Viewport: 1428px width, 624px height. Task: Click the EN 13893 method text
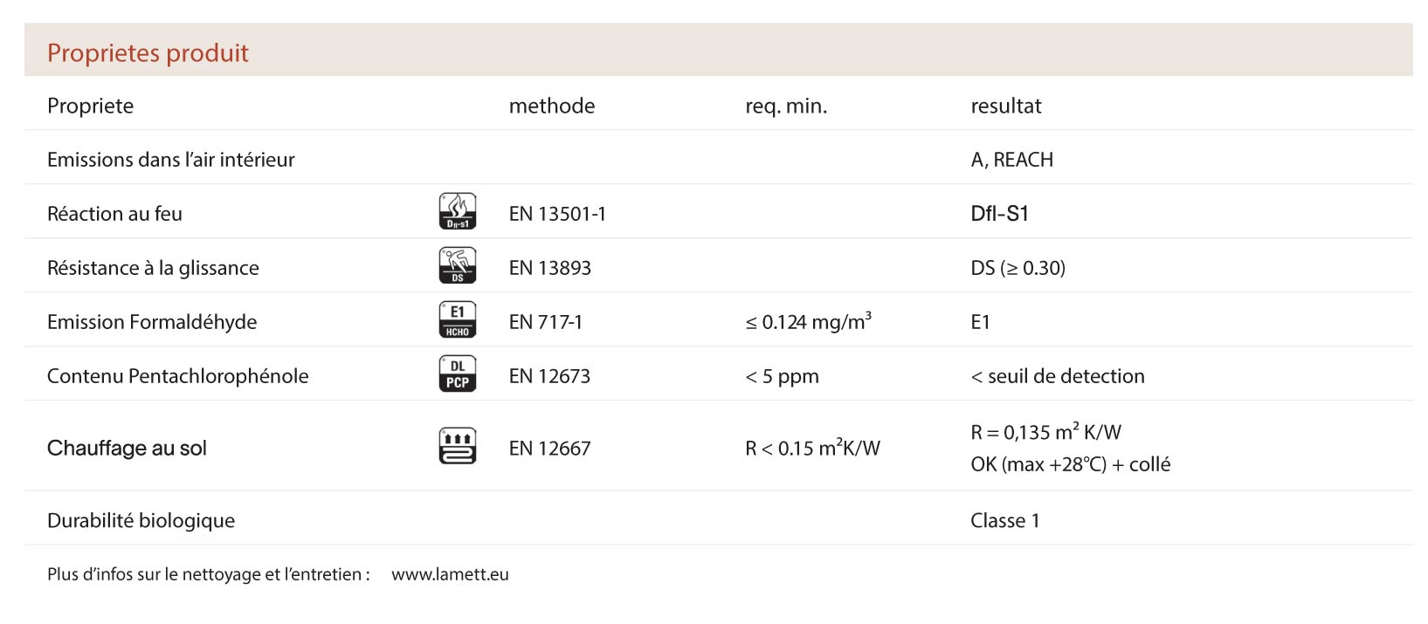coord(549,268)
